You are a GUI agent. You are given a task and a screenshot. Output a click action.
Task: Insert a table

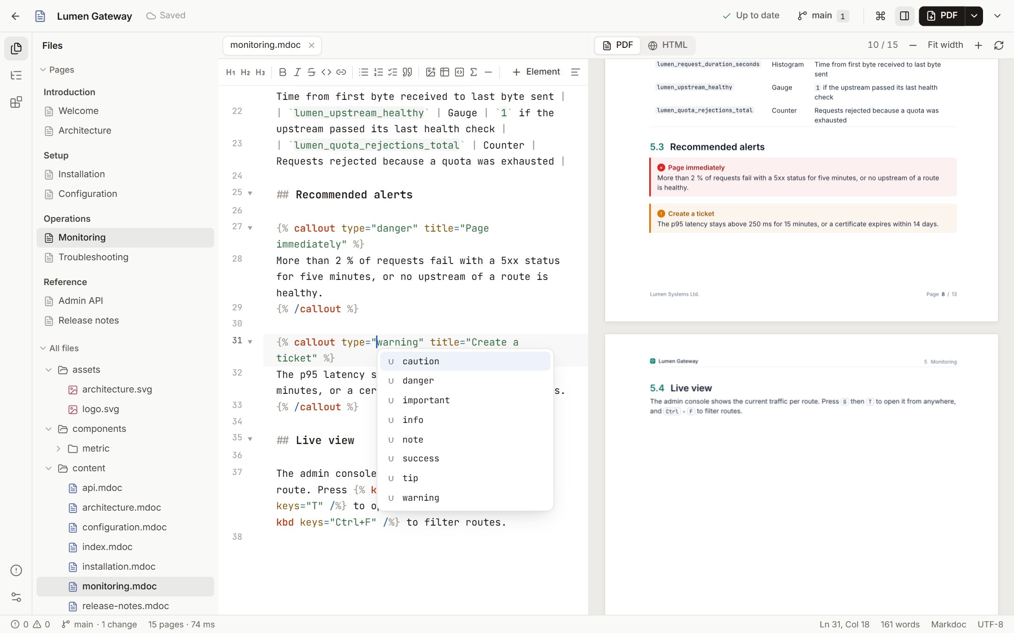click(445, 72)
